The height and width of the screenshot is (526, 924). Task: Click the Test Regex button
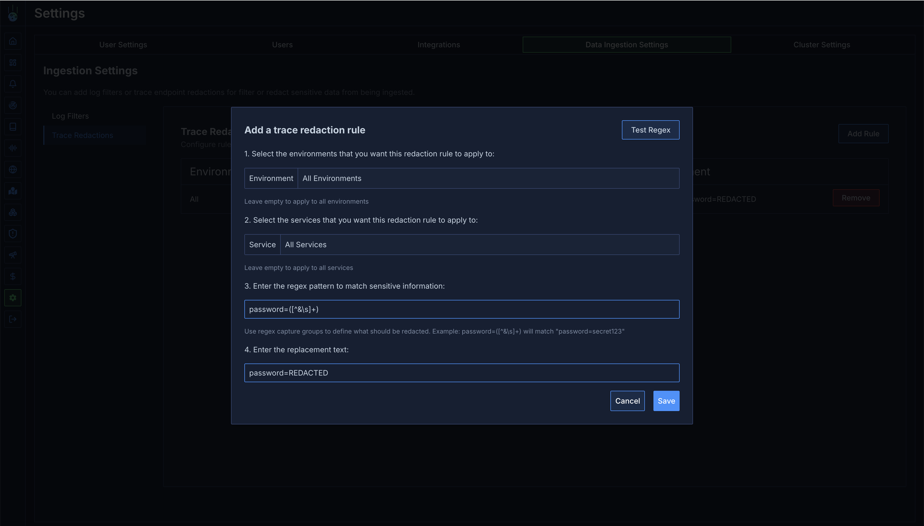click(650, 130)
